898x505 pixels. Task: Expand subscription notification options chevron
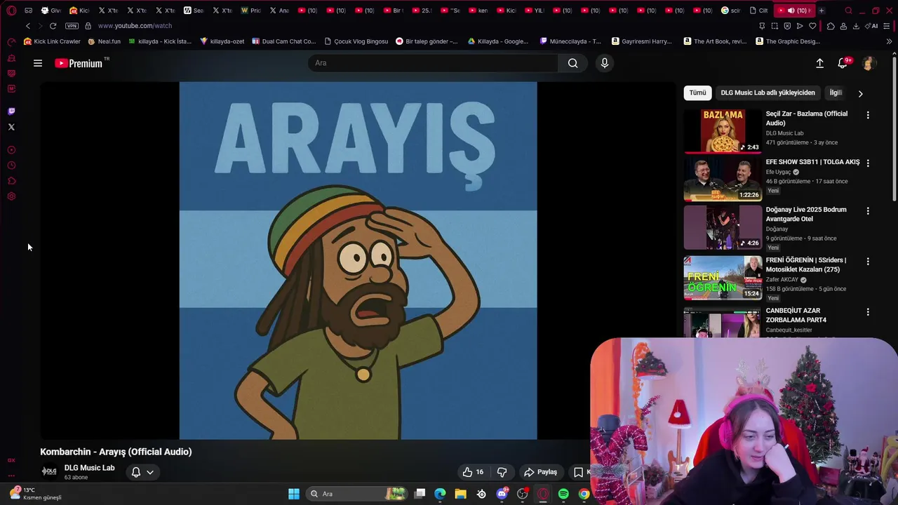click(150, 472)
